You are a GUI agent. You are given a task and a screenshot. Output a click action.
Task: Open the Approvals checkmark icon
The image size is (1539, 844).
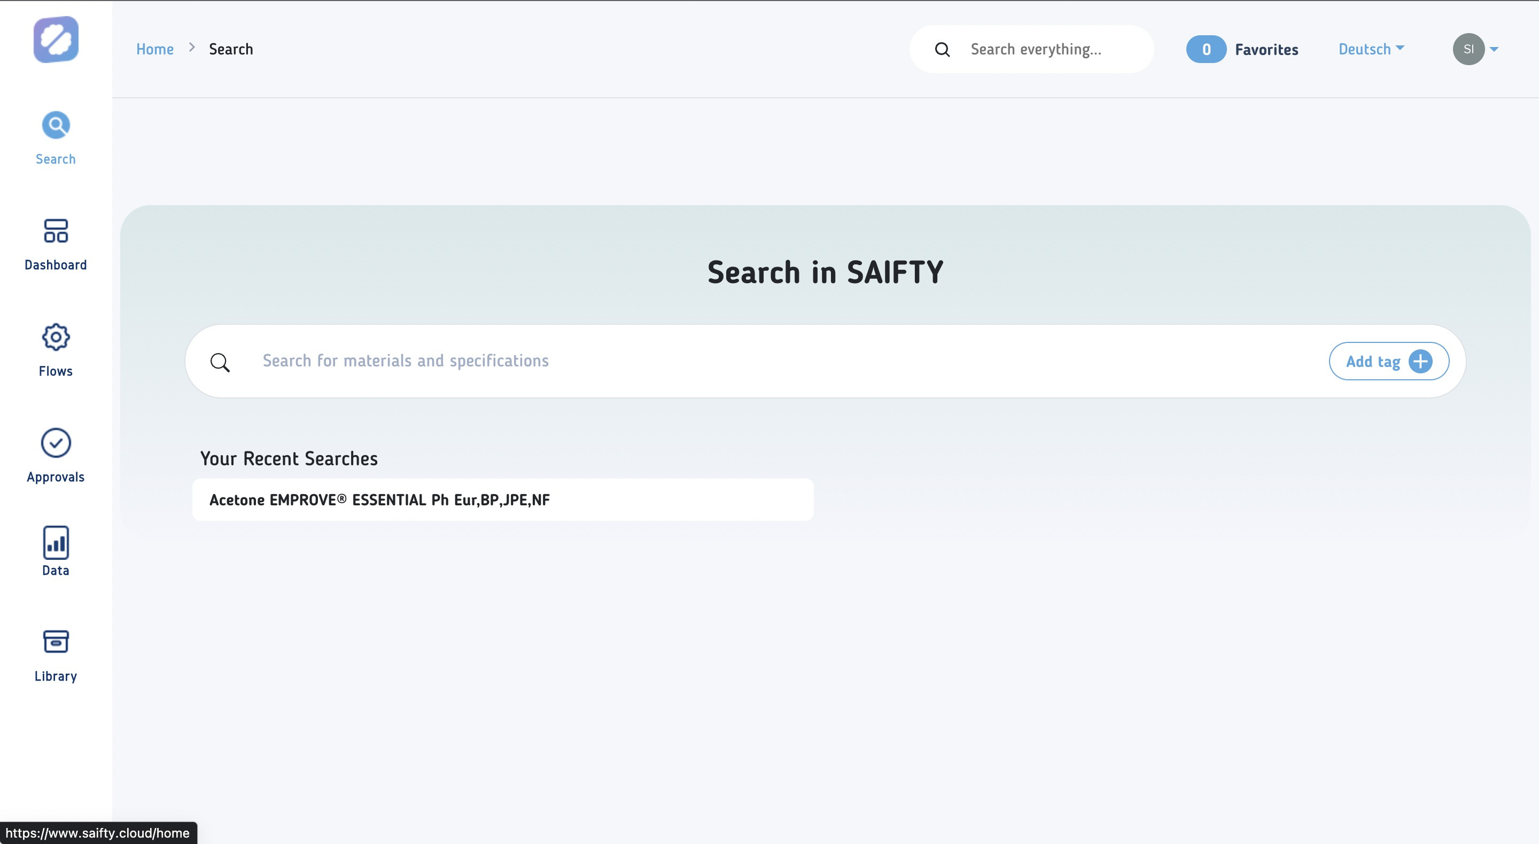click(56, 443)
